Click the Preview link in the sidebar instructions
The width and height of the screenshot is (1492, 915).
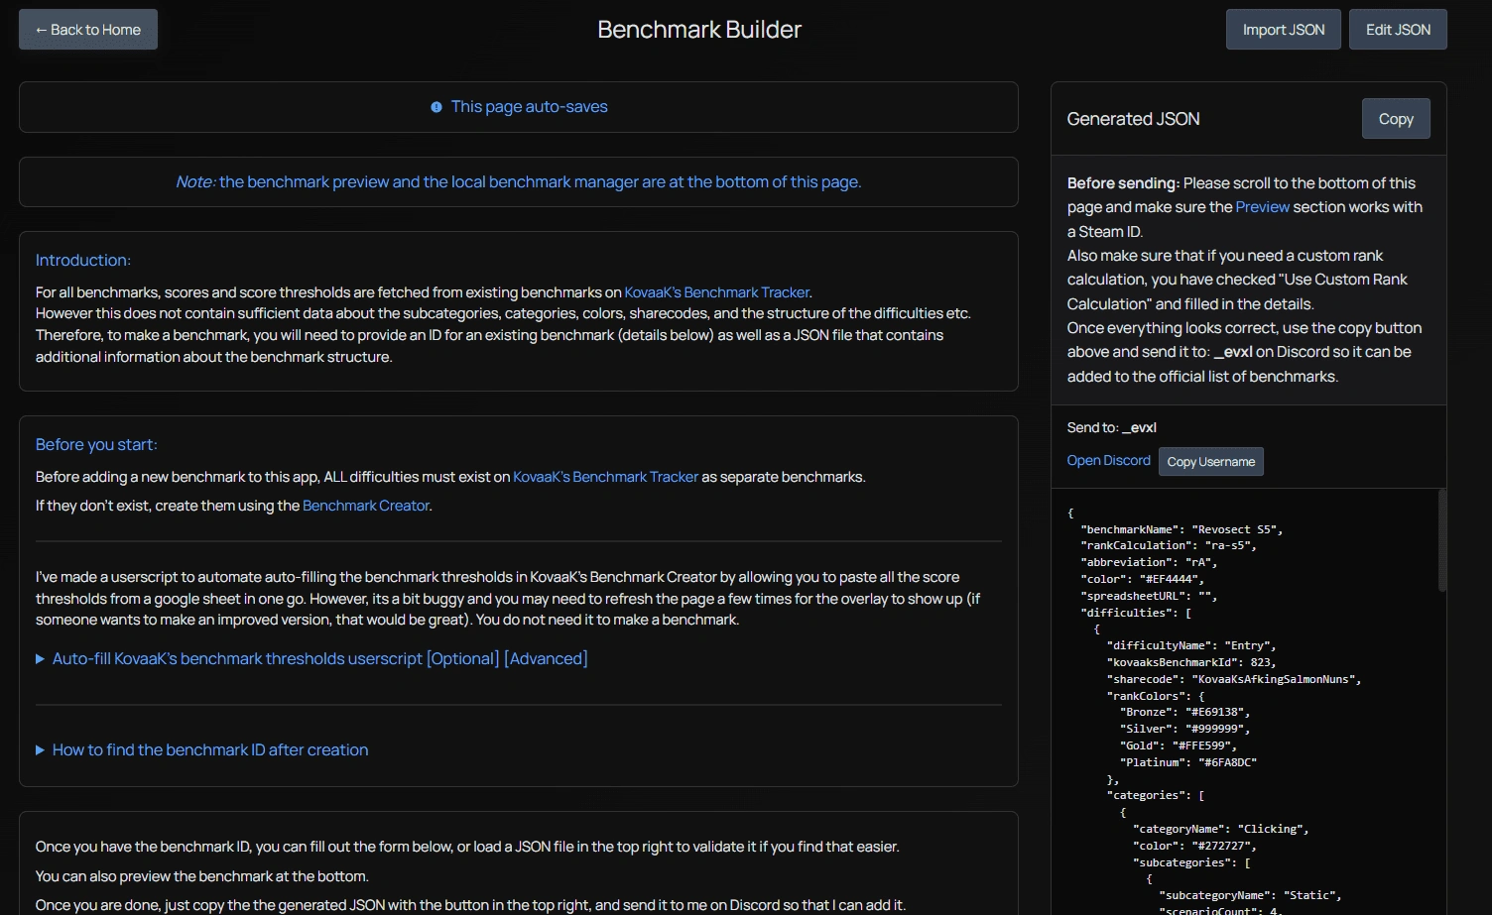click(x=1262, y=206)
